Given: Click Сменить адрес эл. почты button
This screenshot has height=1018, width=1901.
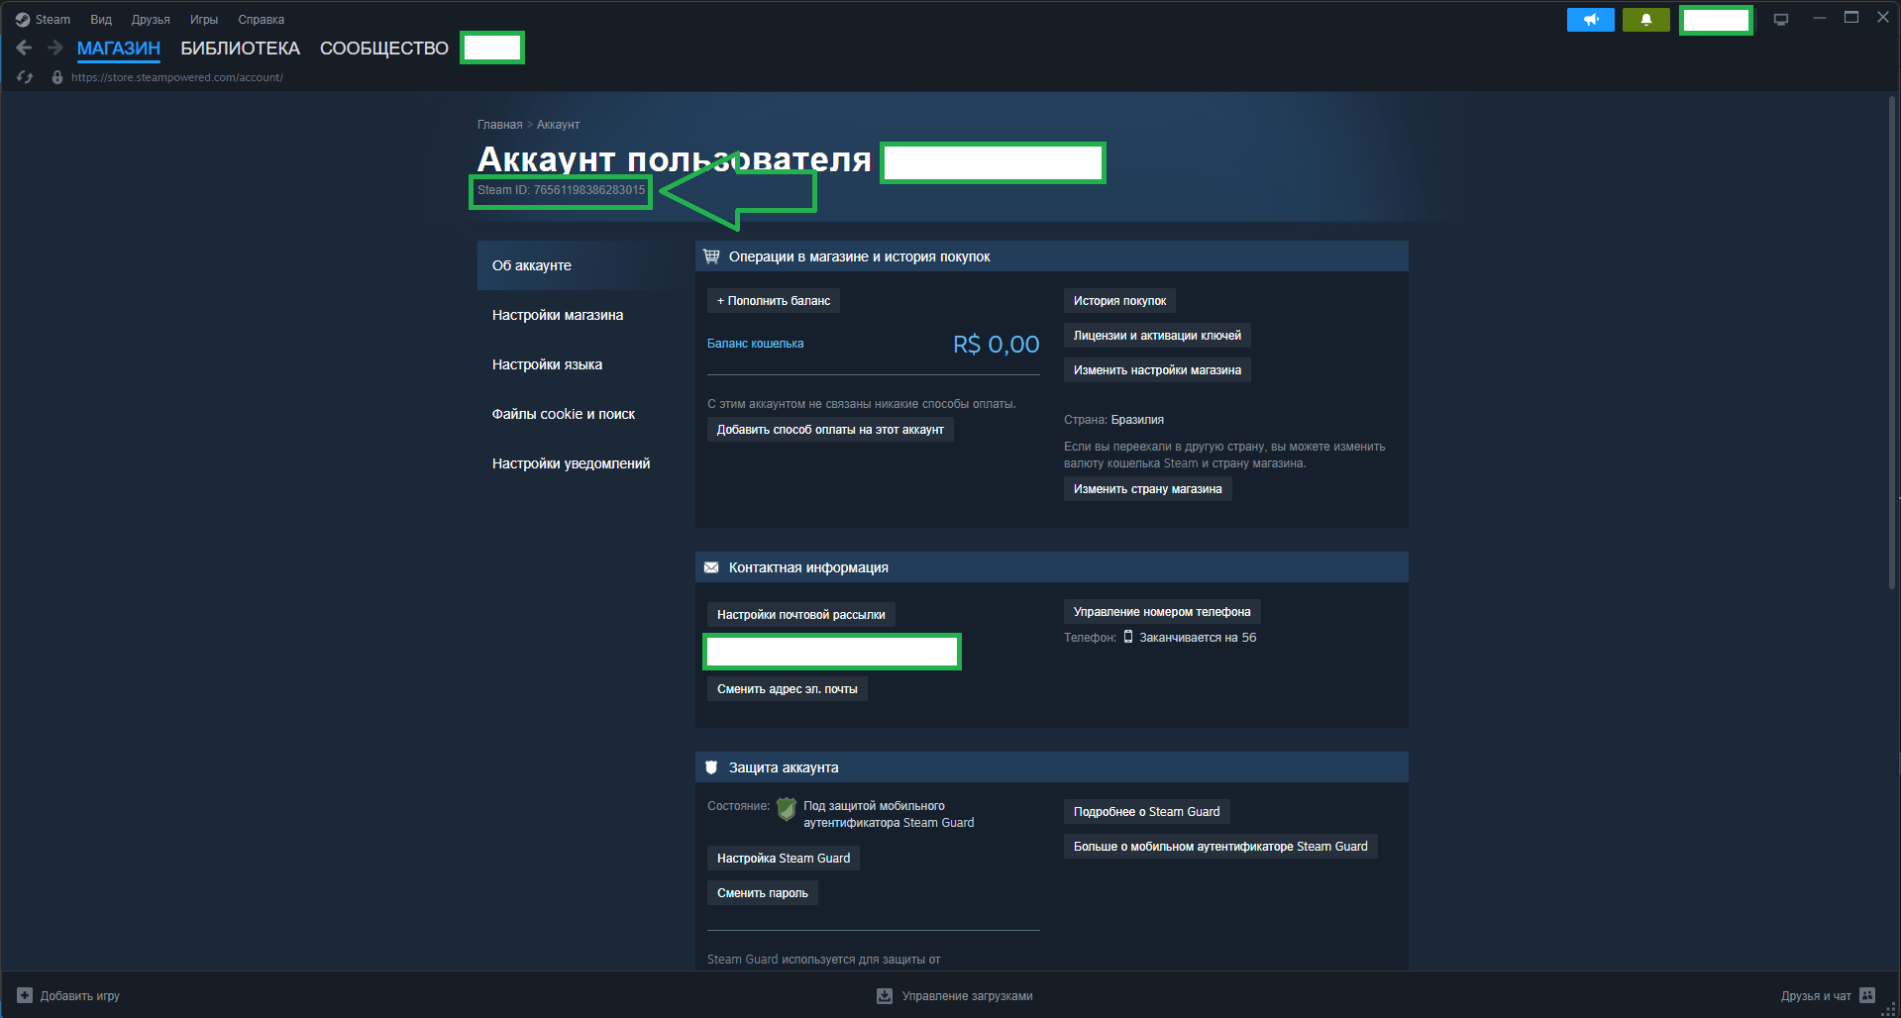Looking at the screenshot, I should tap(788, 689).
